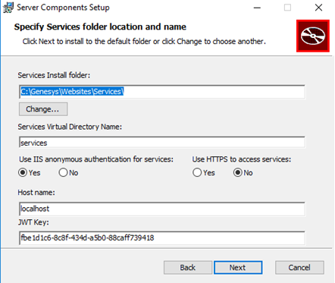Viewport: 335px width, 283px height.
Task: Click the Services Virtual Directory Name field
Action: pos(162,143)
